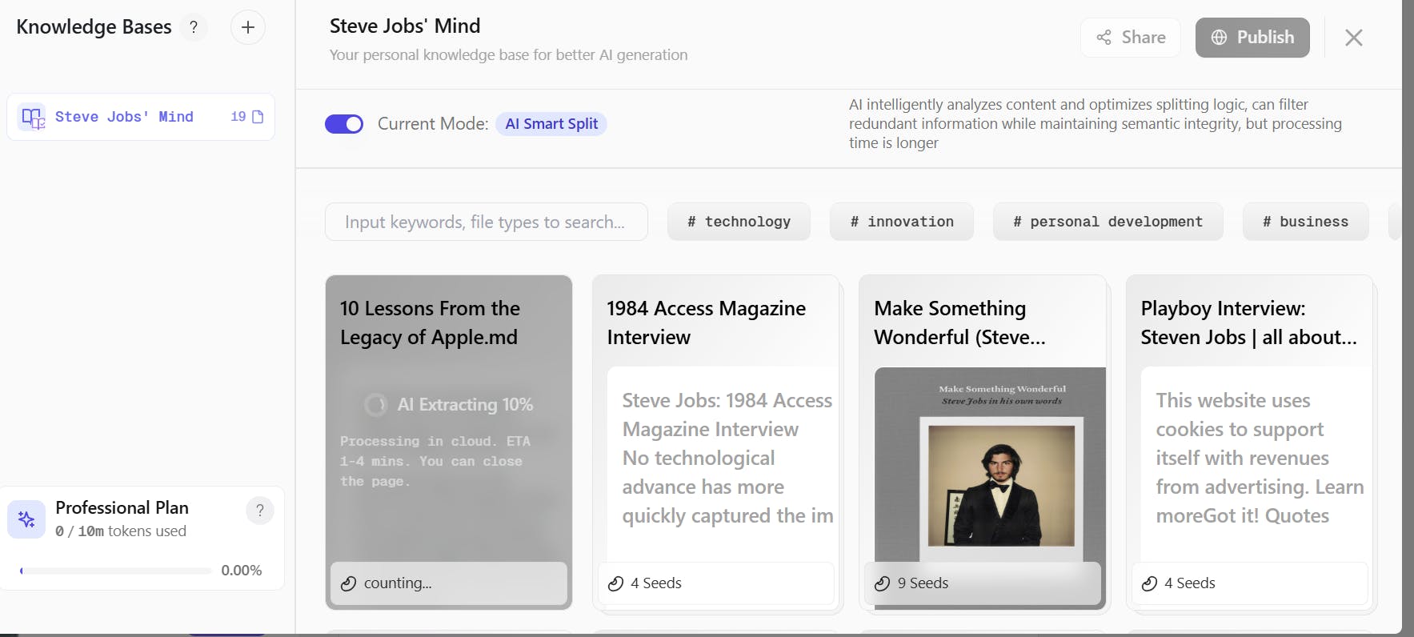Viewport: 1414px width, 637px height.
Task: Close the Steve Jobs' Mind panel
Action: [1353, 38]
